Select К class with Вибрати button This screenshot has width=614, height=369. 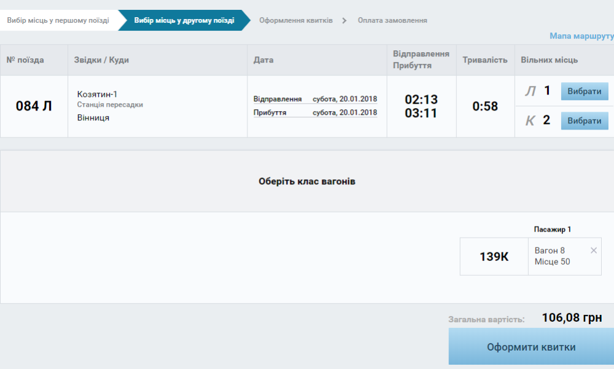(584, 121)
